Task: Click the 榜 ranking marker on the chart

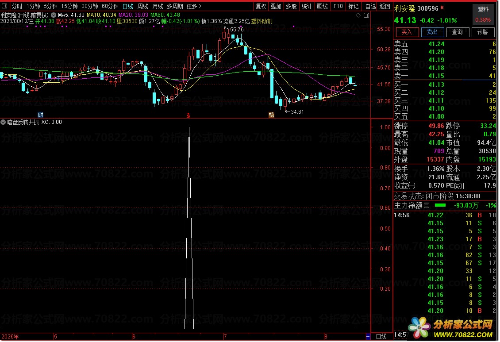Action: [x=271, y=115]
